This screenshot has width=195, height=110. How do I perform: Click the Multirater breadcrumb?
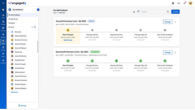62,13
